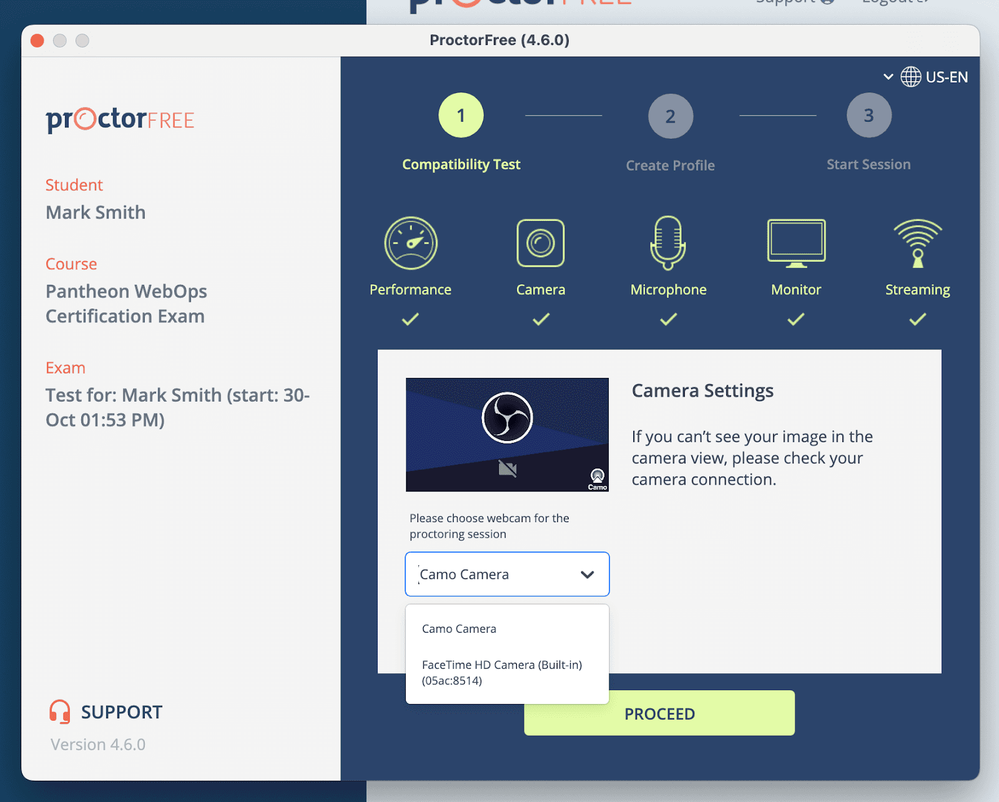
Task: Select the Performance gauge icon
Action: 410,243
